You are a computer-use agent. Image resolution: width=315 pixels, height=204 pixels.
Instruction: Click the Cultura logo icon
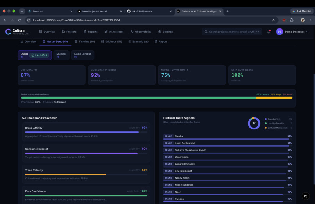click(8, 32)
